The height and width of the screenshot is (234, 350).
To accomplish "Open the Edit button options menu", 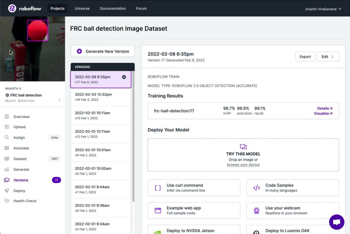I will (328, 57).
